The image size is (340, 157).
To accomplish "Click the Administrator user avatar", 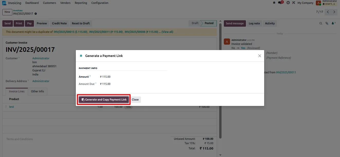I will click(318, 3).
